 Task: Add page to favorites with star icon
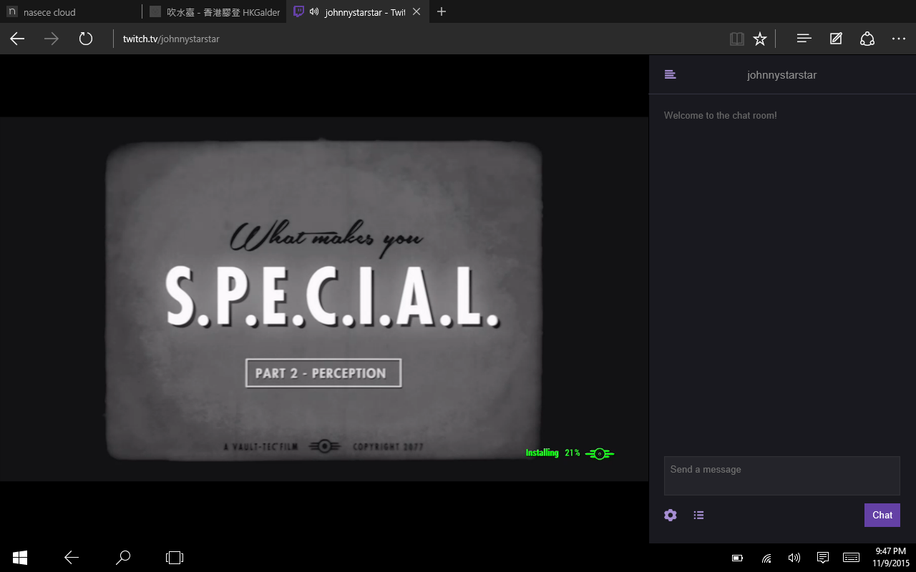coord(760,39)
